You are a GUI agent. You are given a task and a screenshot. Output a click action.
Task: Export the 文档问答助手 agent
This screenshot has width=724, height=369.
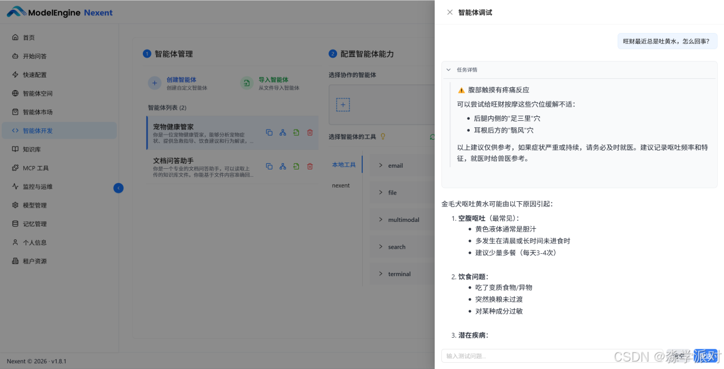[296, 167]
